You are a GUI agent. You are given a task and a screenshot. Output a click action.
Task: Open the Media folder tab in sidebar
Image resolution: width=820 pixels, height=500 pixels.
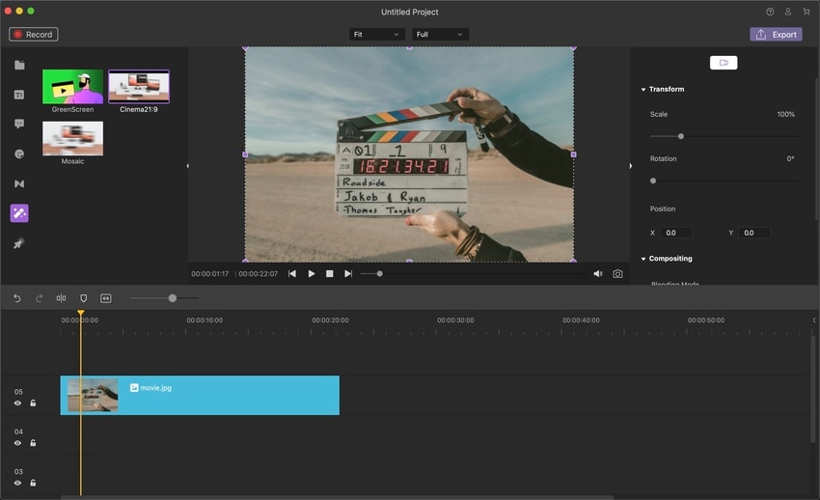point(19,65)
